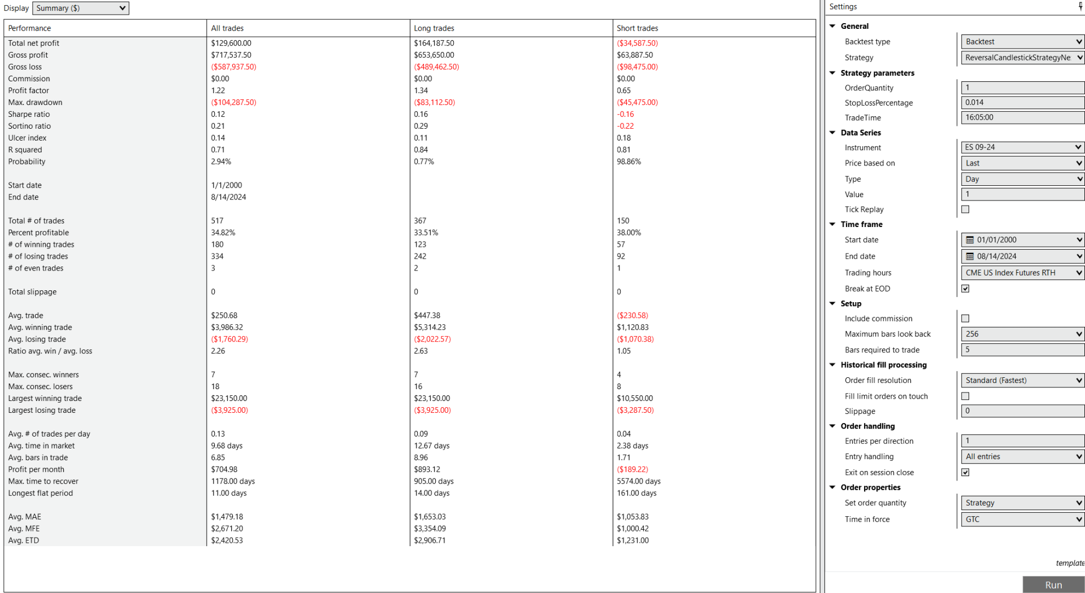Image resolution: width=1085 pixels, height=593 pixels.
Task: Select the Max. drawdown row label
Action: 35,103
